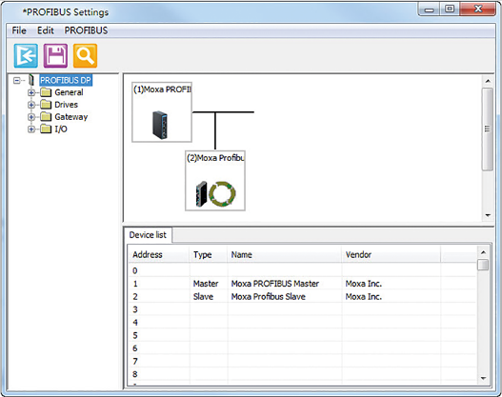Select the I/O tree item label

(61, 129)
